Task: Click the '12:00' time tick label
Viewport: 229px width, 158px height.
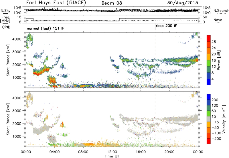Action: [x=112, y=152]
